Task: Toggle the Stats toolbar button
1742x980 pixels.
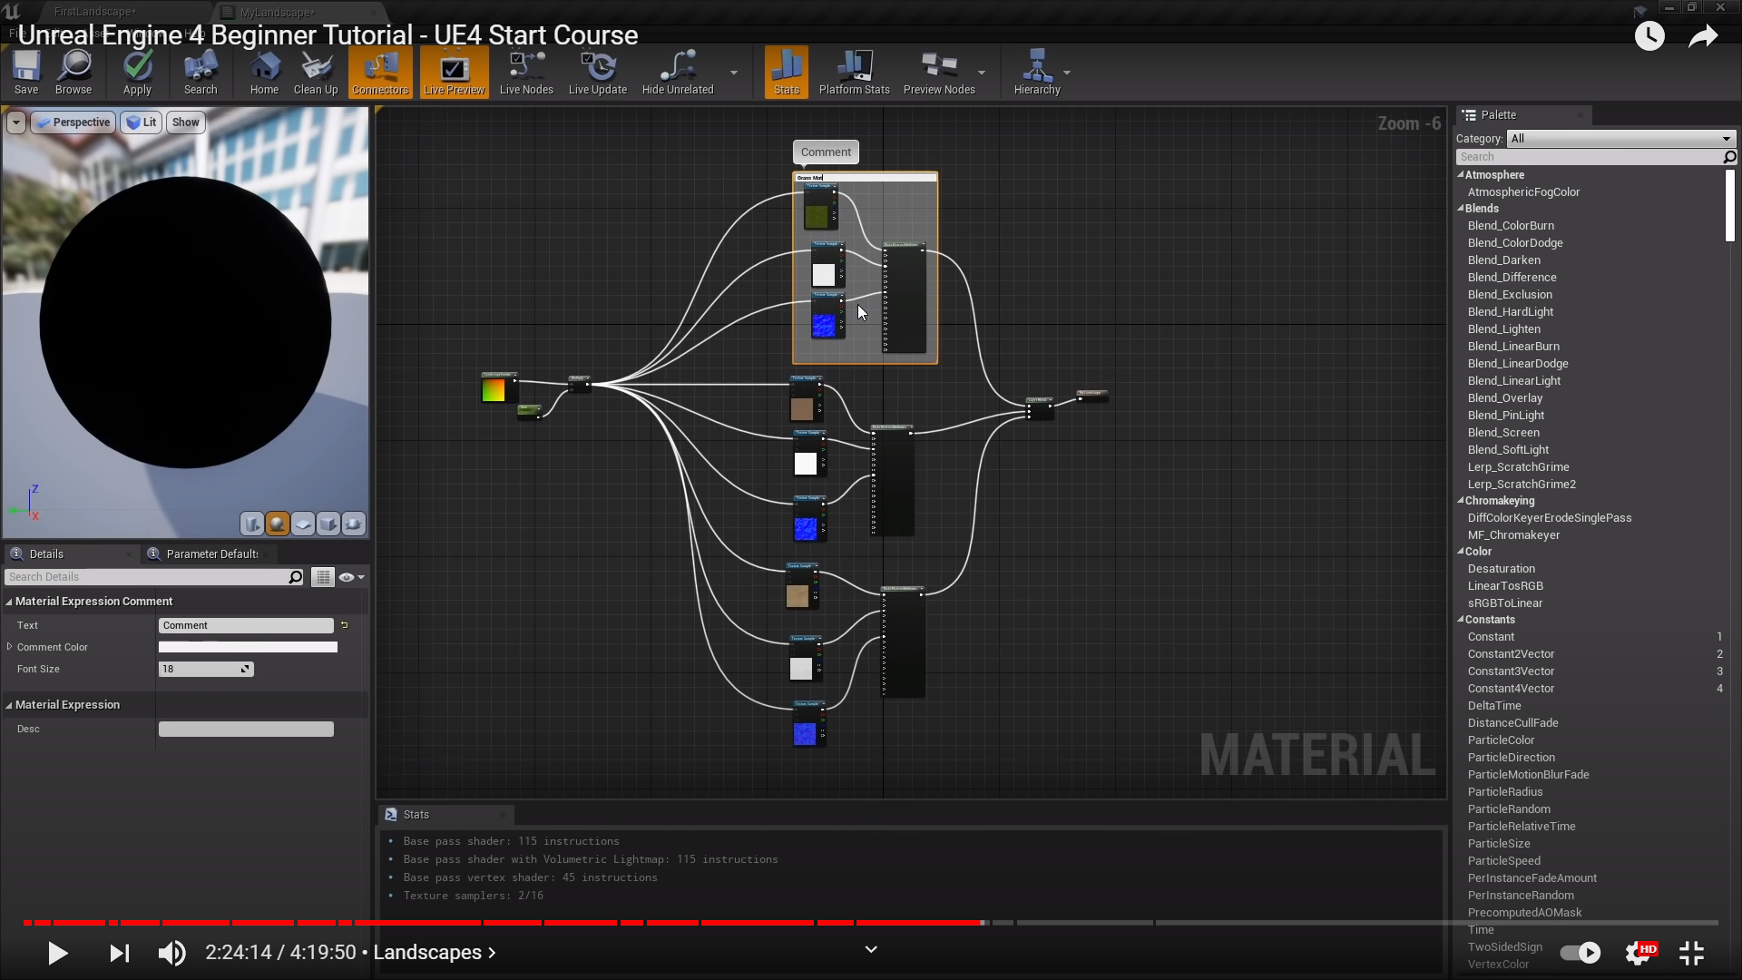Action: tap(787, 73)
